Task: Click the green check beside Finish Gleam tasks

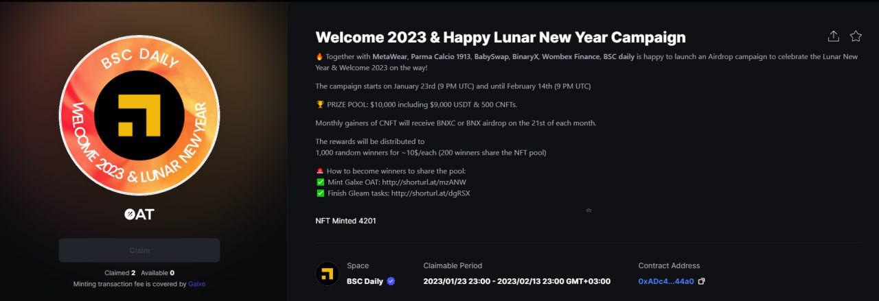Action: pos(320,193)
